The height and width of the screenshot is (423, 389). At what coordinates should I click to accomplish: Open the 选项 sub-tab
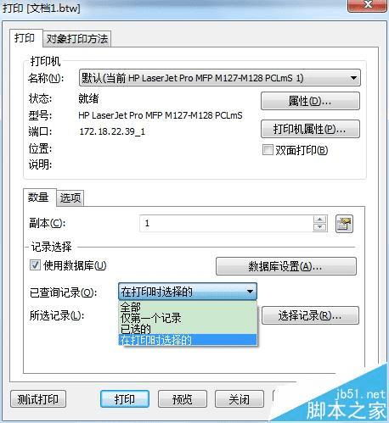(x=70, y=198)
